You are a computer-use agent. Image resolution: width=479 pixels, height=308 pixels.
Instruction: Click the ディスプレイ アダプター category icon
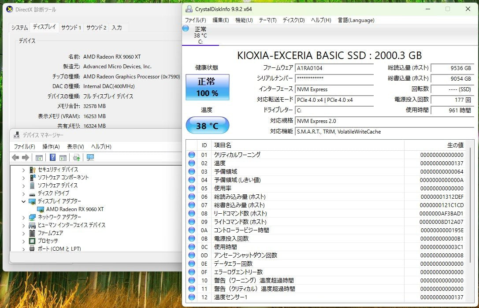click(x=32, y=201)
